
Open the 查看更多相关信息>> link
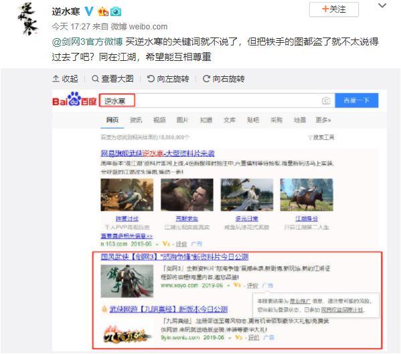click(127, 236)
